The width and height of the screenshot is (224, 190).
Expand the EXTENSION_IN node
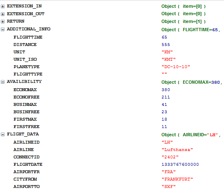(x=2, y=6)
